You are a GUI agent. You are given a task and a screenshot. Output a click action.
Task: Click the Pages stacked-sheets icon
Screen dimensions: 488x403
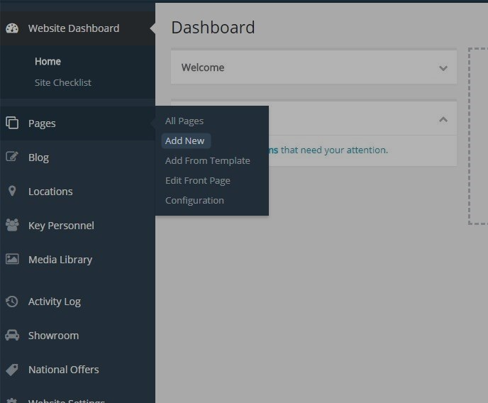click(x=12, y=123)
